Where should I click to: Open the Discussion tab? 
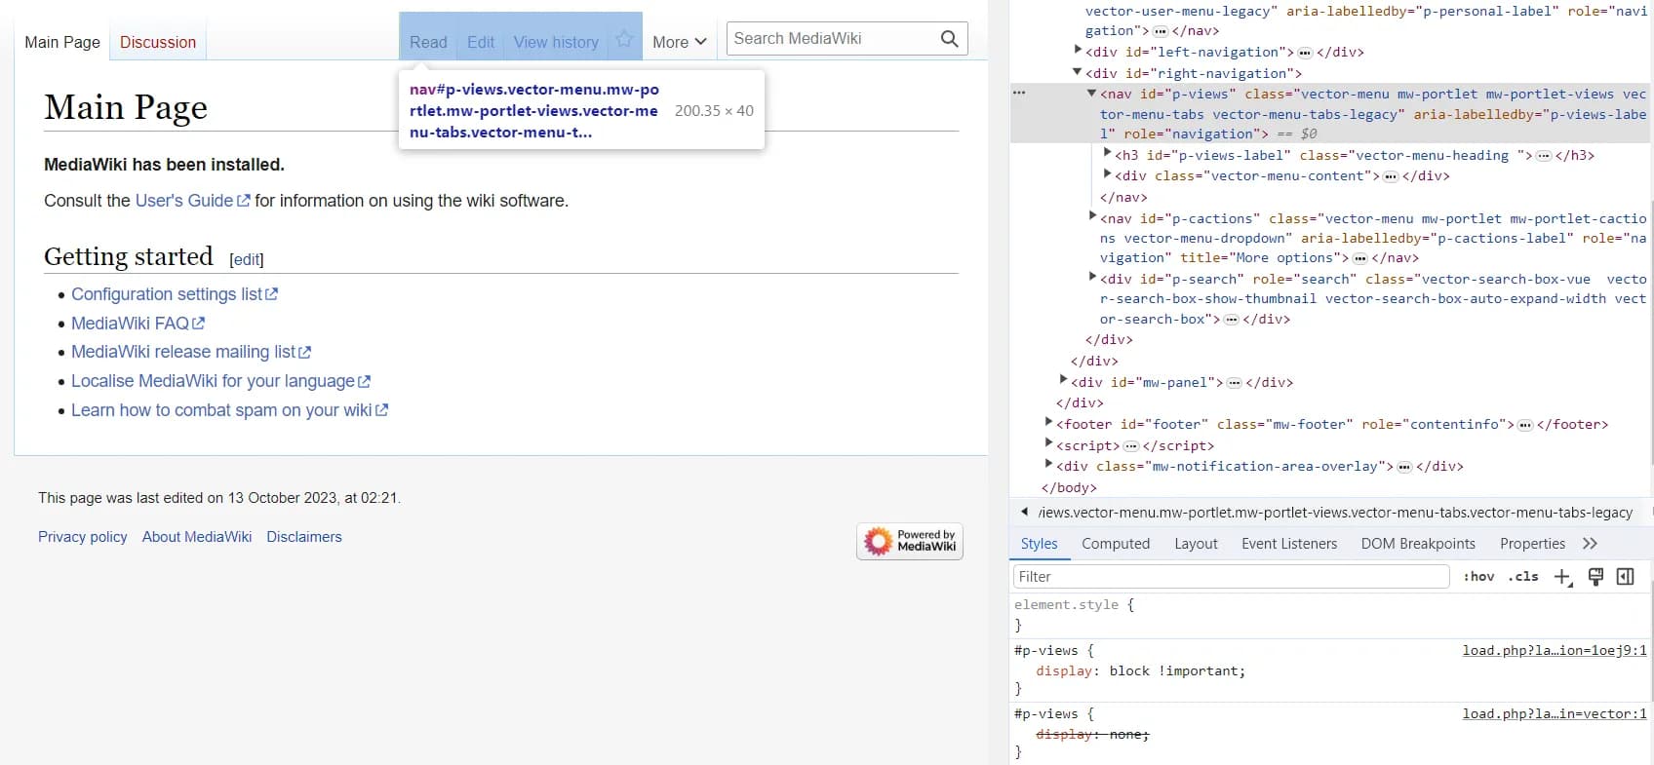coord(158,42)
